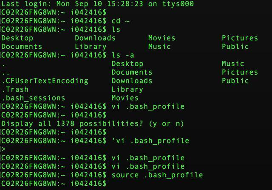Click the 'source .bash_profile' command

point(157,175)
